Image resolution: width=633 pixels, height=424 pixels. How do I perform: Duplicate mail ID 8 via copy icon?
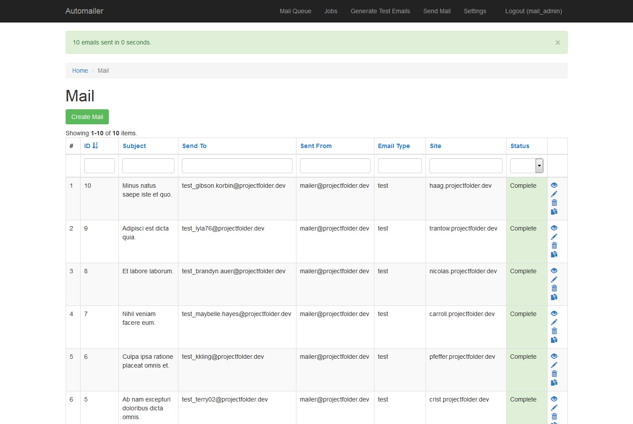tap(554, 297)
